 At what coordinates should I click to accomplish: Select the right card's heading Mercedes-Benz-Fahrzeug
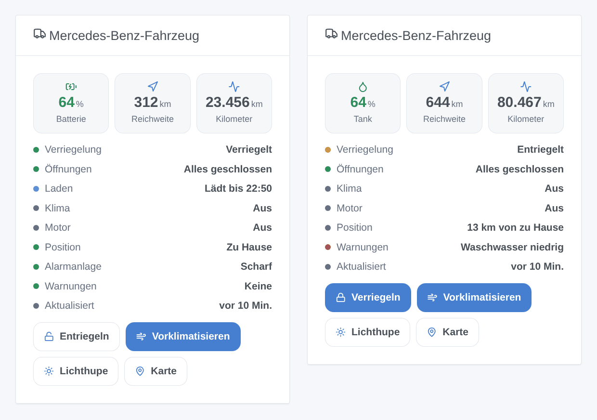tap(416, 36)
